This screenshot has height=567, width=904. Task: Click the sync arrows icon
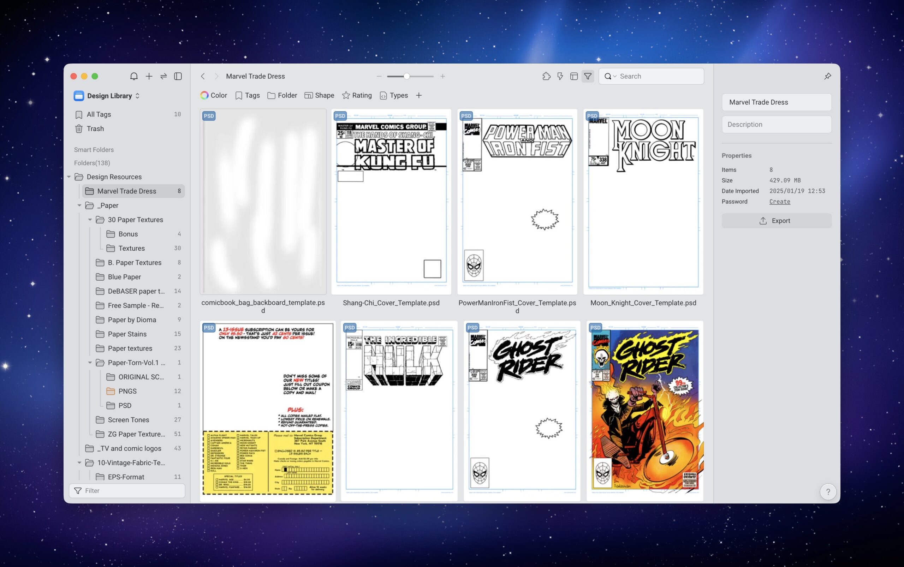click(x=163, y=76)
